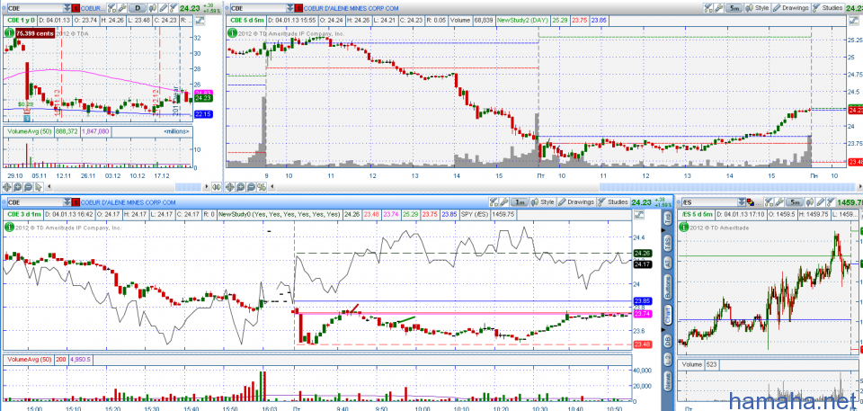This screenshot has height=411, width=863.
Task: Open the DB side tab
Action: click(x=668, y=341)
